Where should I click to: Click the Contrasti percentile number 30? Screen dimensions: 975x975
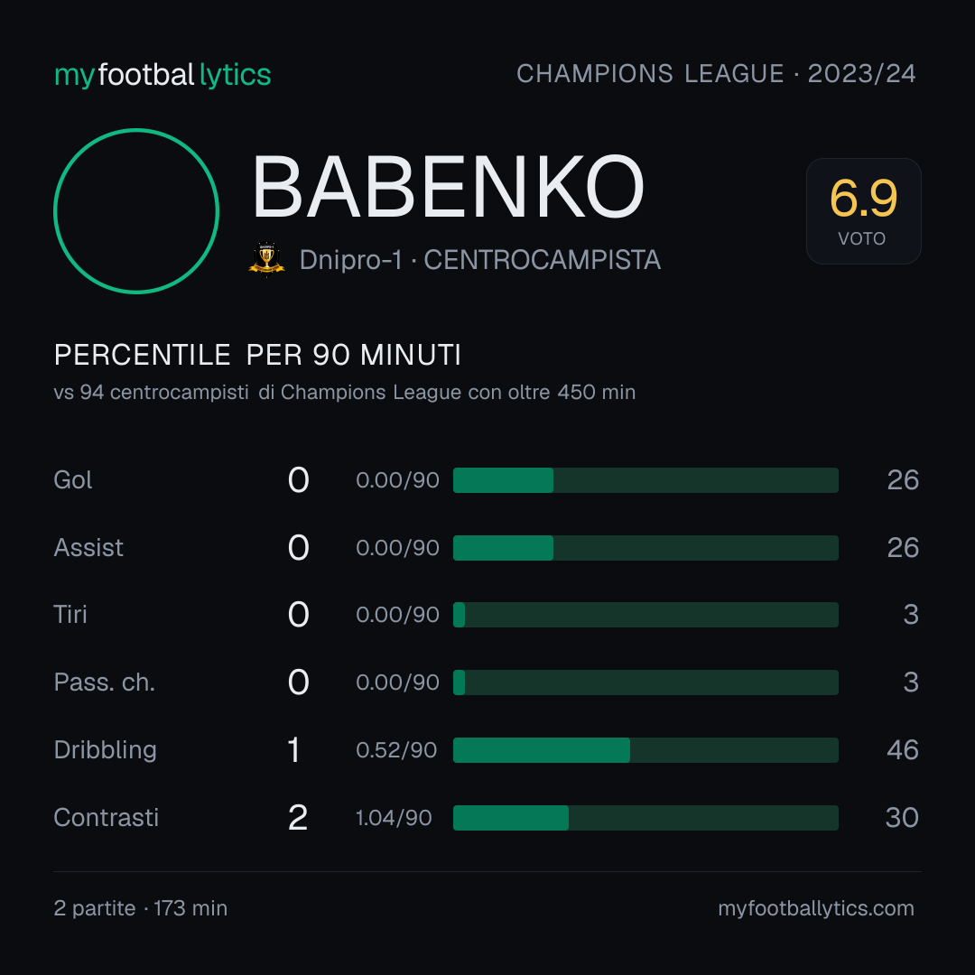[902, 818]
